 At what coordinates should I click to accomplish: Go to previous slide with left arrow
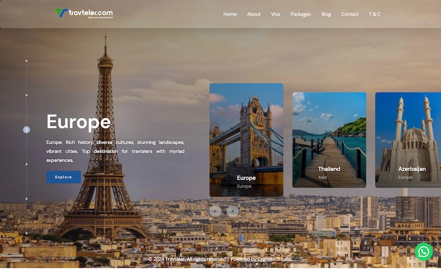215,211
